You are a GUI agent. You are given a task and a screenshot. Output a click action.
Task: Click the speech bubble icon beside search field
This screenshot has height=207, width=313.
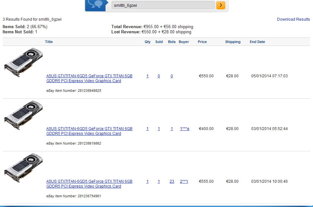[x=95, y=5]
